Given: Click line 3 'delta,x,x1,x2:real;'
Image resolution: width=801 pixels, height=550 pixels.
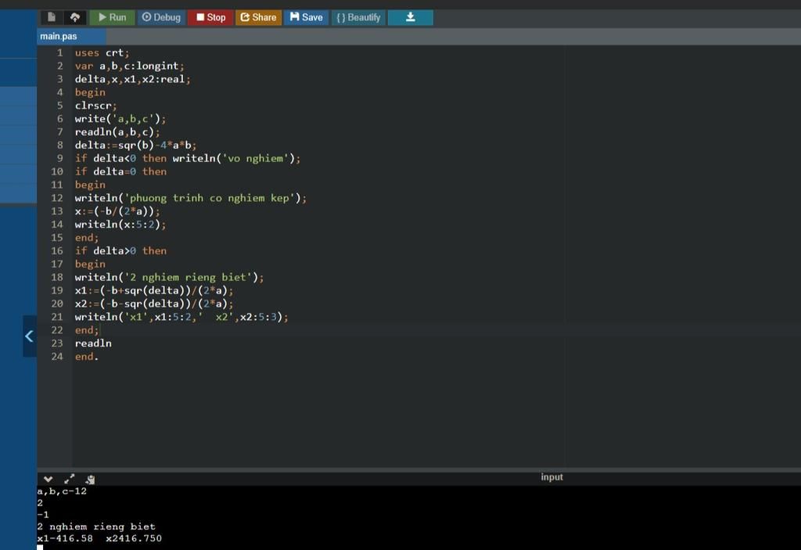Looking at the screenshot, I should (132, 79).
